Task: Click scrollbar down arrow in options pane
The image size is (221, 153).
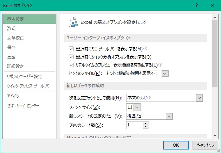Action: 215,135
